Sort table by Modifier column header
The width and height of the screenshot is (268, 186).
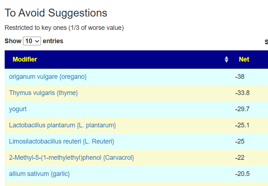[25, 59]
